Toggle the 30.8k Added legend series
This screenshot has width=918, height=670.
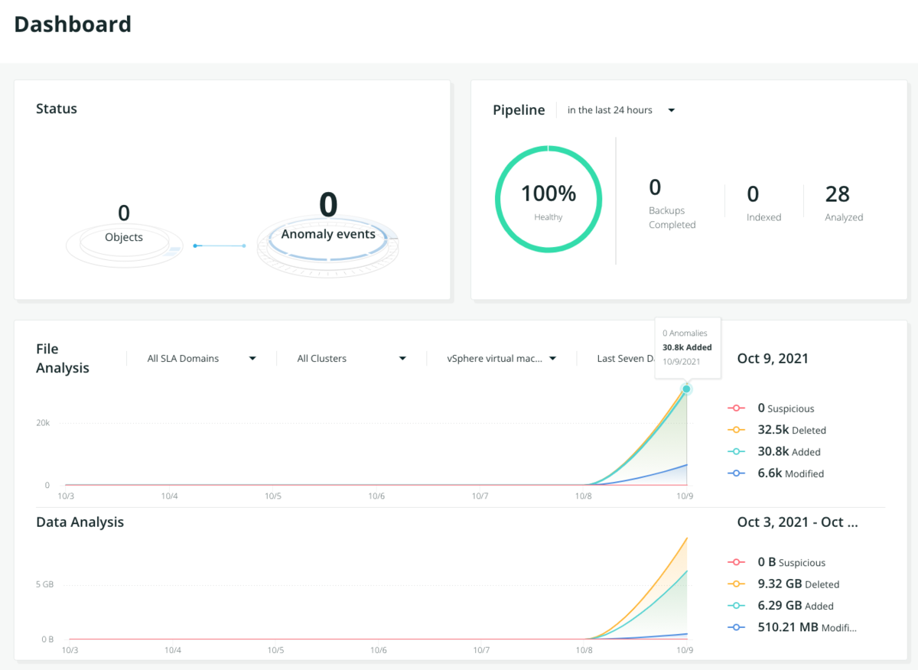(x=773, y=451)
